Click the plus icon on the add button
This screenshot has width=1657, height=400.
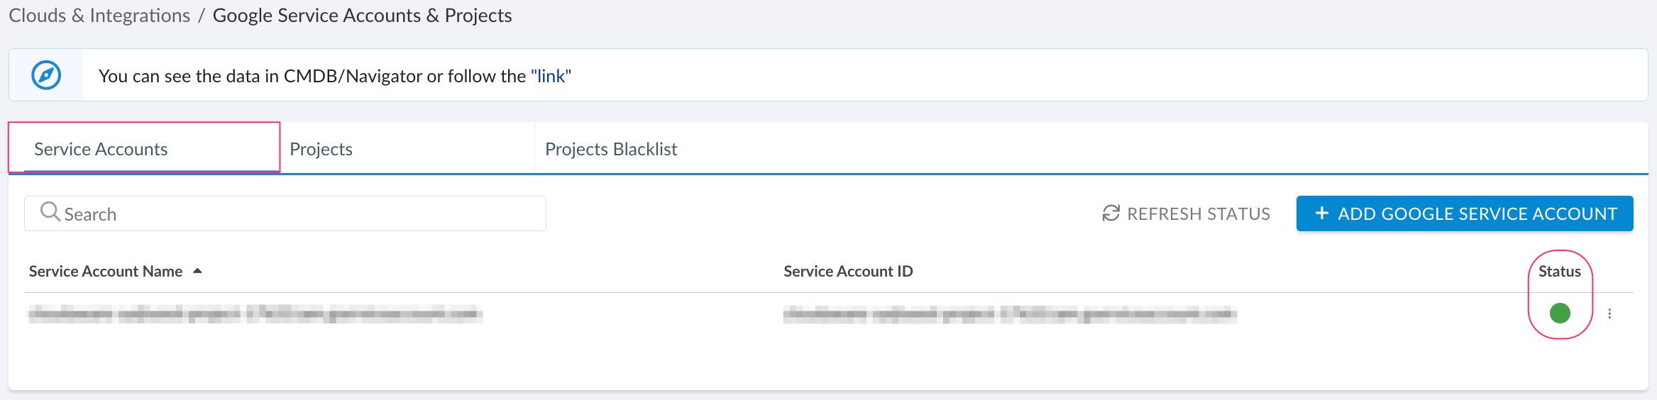point(1321,213)
